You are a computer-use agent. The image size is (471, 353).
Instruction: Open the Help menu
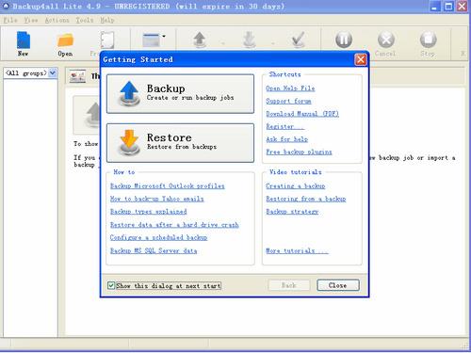[x=107, y=20]
